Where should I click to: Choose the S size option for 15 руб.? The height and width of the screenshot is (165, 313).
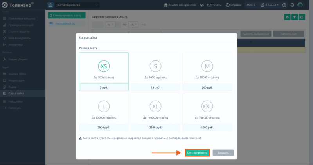pyautogui.click(x=155, y=71)
